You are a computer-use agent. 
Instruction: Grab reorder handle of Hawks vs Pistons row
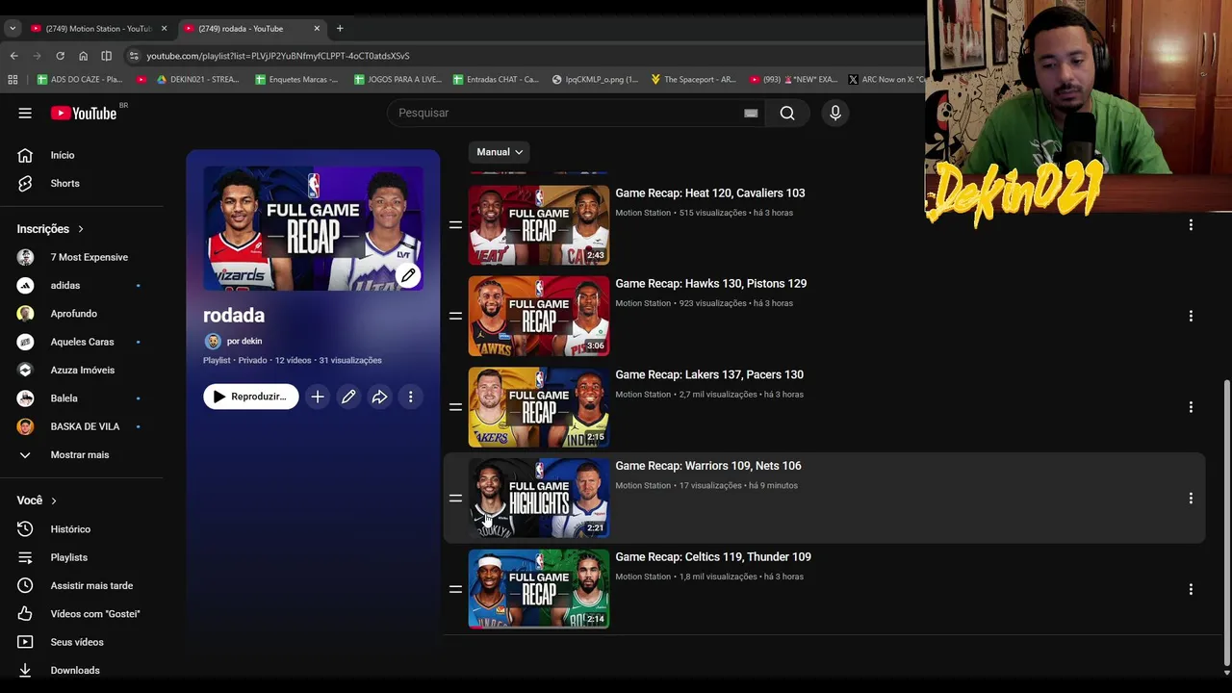tap(455, 316)
